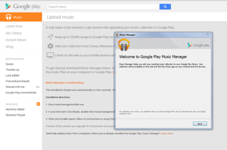Click the PLAYLISTS section label
Screen dimensions: 227x150
[x=12, y=104]
